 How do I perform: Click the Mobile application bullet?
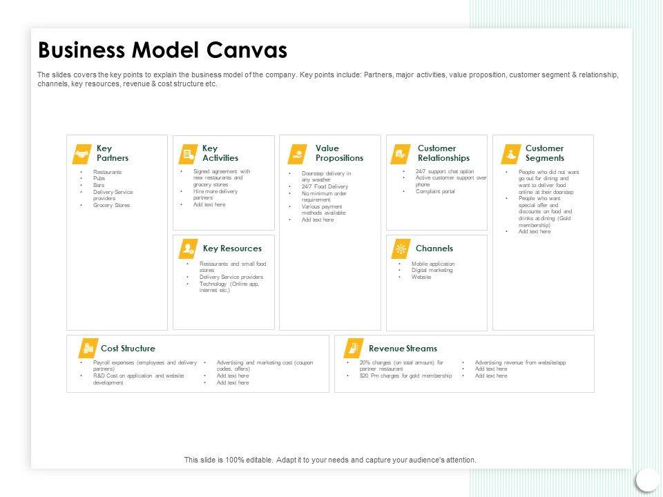[x=433, y=264]
